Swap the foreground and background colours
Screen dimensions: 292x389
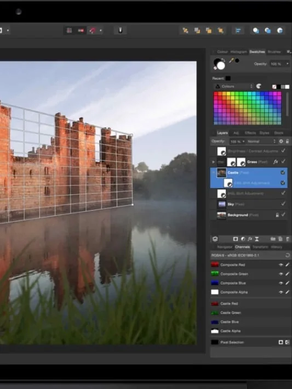pyautogui.click(x=223, y=60)
